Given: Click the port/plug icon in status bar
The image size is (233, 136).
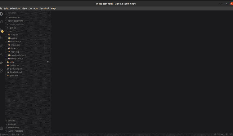Looking at the screenshot, I should point(23,134).
